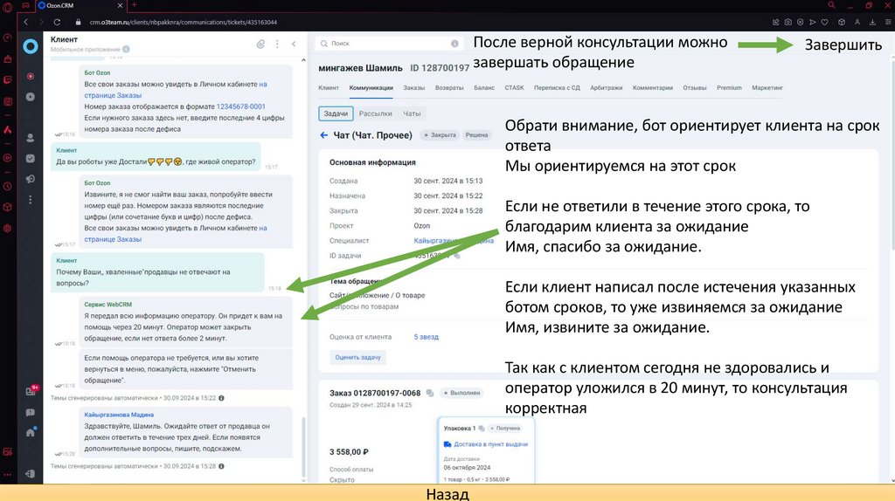This screenshot has height=501, width=895.
Task: Click the heart bookmark icon in address bar
Action: click(825, 22)
